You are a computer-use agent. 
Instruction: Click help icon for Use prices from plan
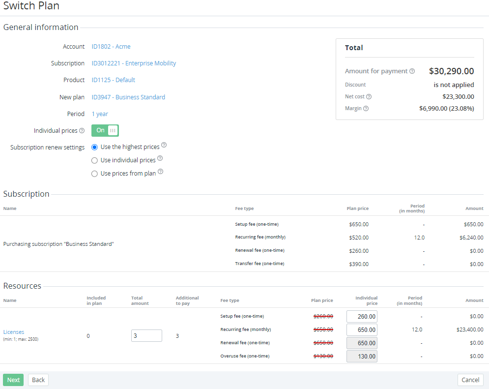[161, 172]
